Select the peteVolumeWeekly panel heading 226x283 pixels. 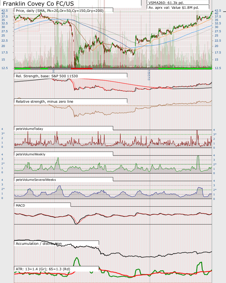31,154
